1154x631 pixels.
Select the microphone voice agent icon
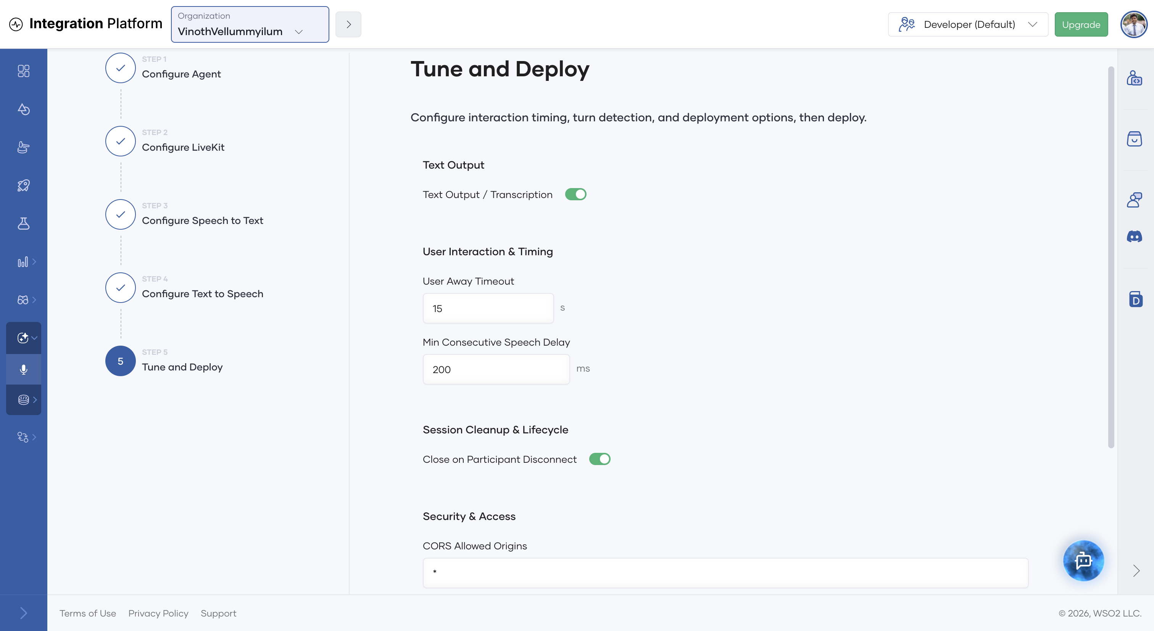(x=23, y=369)
